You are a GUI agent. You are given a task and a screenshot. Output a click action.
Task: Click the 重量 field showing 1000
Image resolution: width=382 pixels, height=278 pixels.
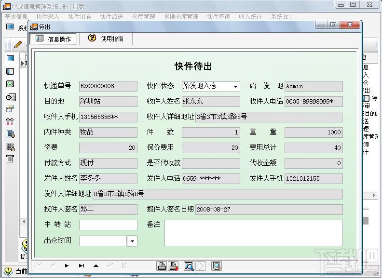(x=314, y=132)
